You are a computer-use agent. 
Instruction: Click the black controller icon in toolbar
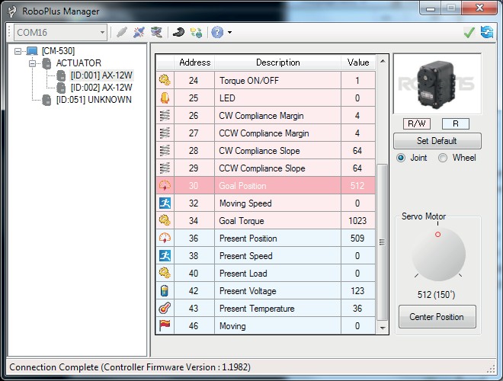[x=178, y=32]
